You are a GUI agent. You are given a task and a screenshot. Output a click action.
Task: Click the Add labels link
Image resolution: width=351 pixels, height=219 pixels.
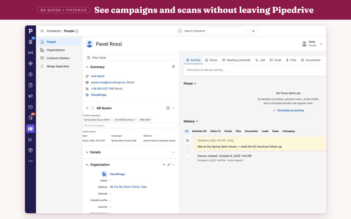[98, 76]
